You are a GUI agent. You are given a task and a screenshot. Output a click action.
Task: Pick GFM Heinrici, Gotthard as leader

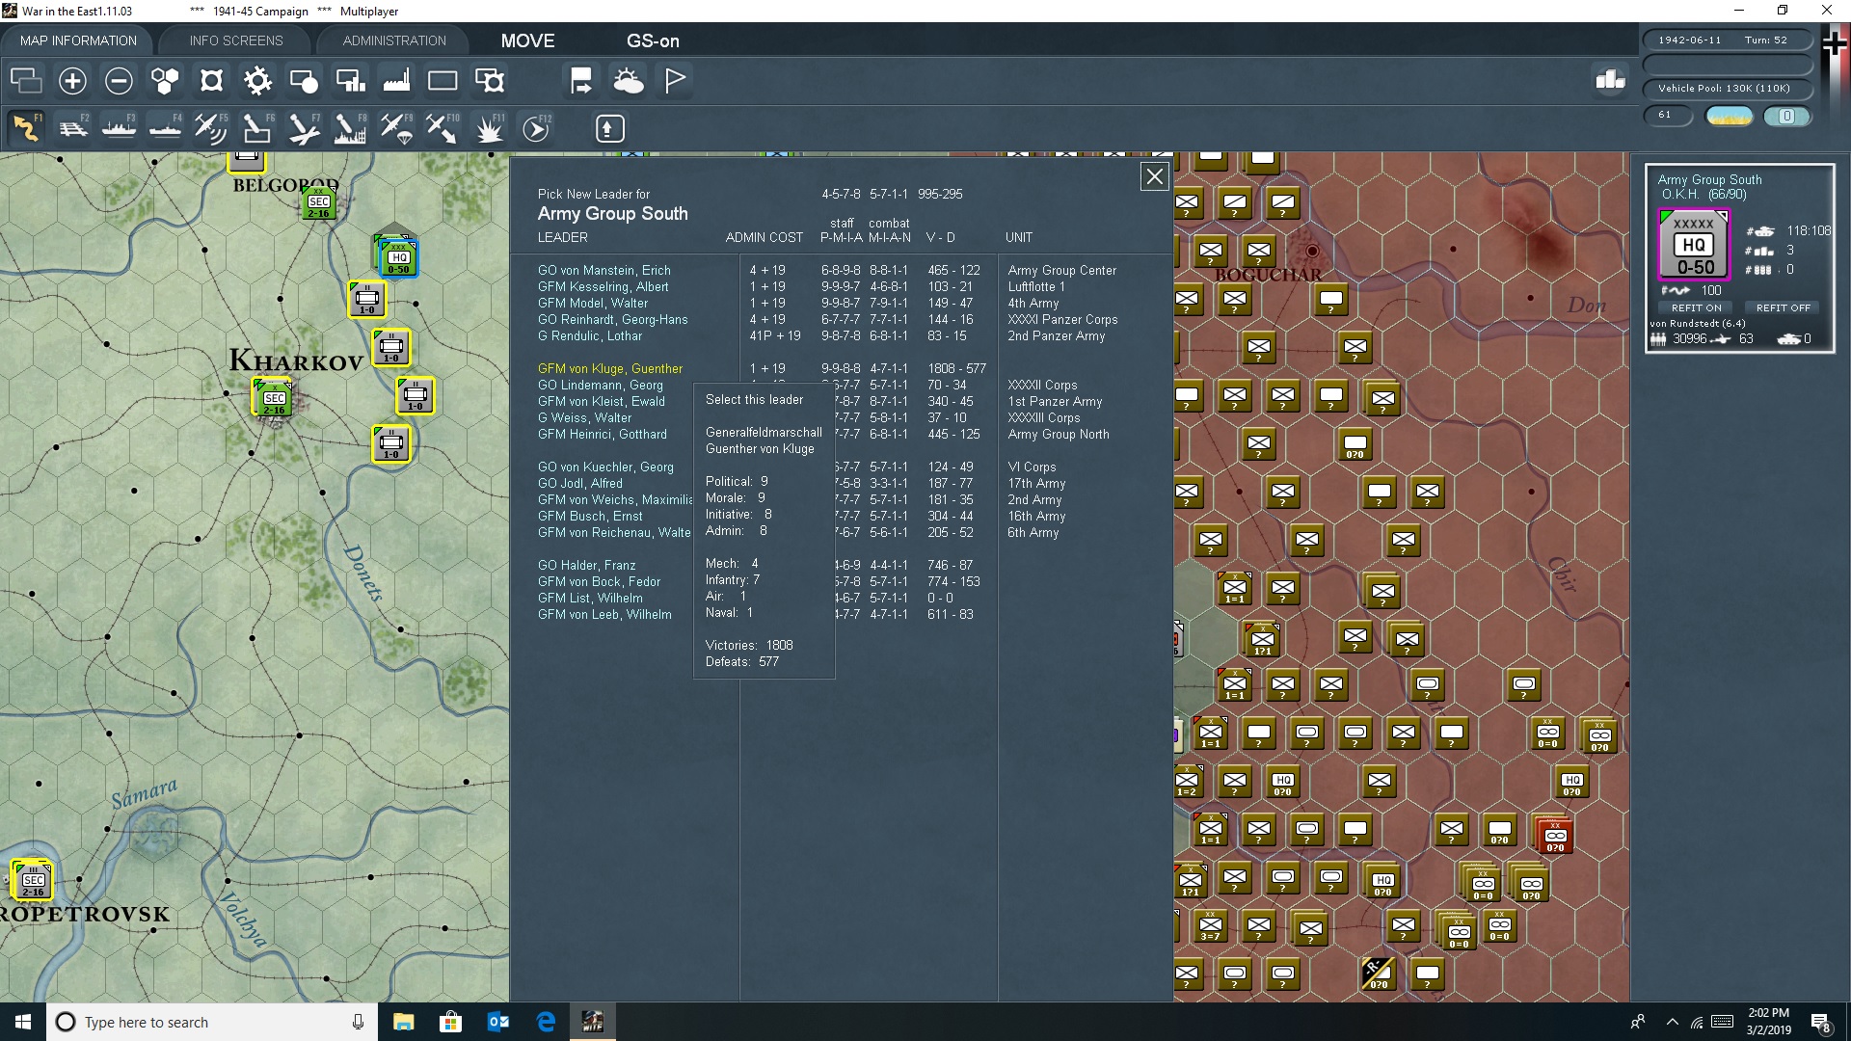pyautogui.click(x=602, y=434)
